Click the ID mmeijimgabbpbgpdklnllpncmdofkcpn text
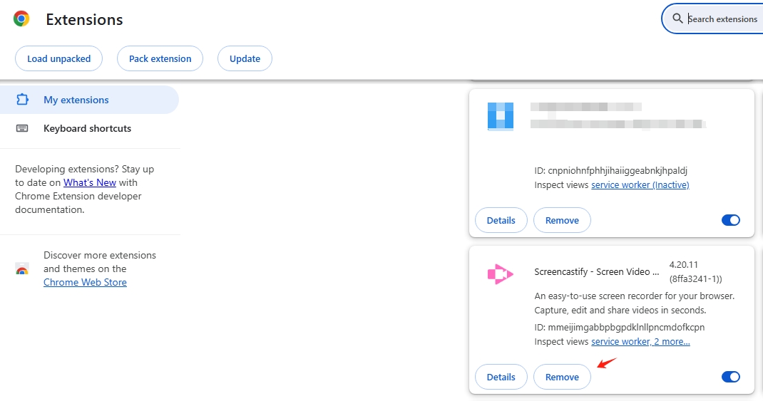This screenshot has height=401, width=763. [620, 327]
